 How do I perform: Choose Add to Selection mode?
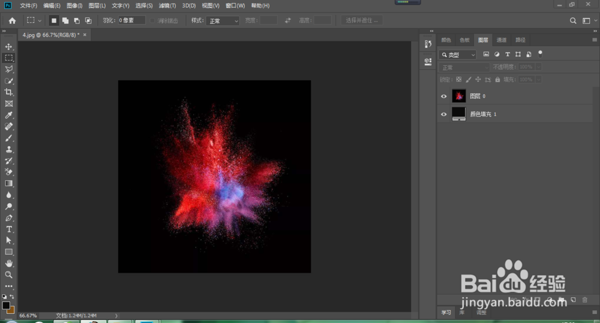click(65, 20)
